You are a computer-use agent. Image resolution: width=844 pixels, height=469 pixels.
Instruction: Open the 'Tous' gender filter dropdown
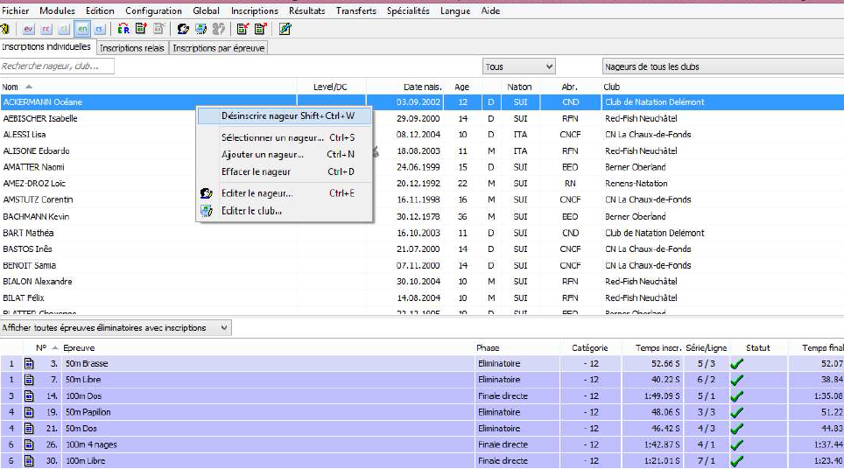pos(519,66)
